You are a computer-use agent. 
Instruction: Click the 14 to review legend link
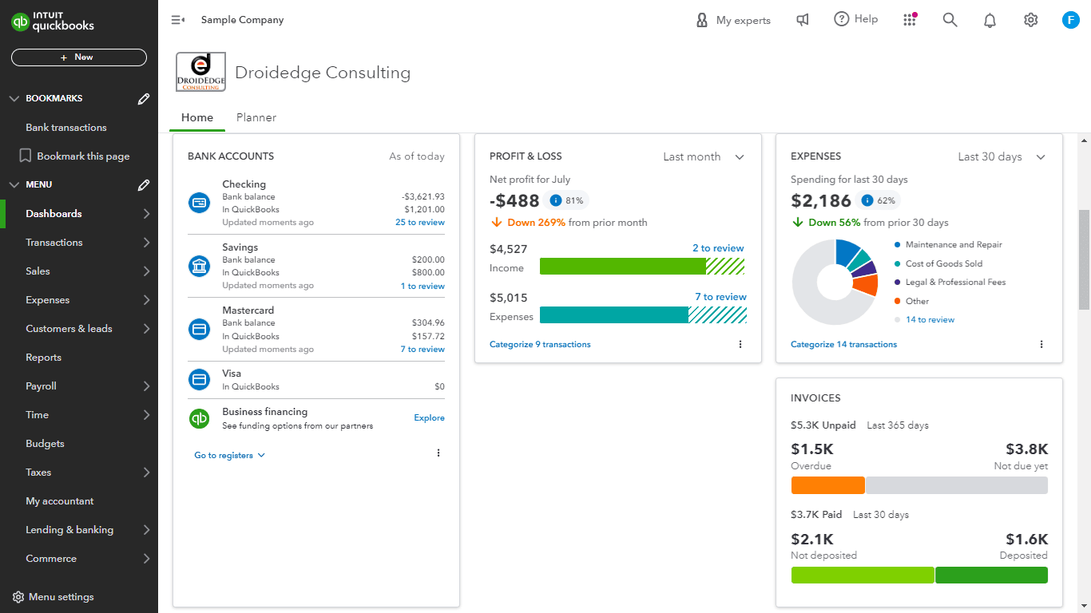[x=930, y=320]
